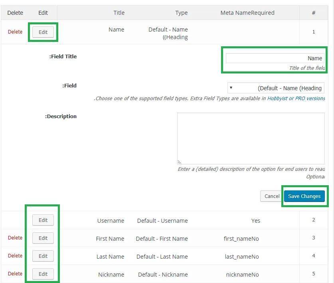Image resolution: width=334 pixels, height=283 pixels.
Task: Open the Field type dropdown
Action: coord(276,88)
